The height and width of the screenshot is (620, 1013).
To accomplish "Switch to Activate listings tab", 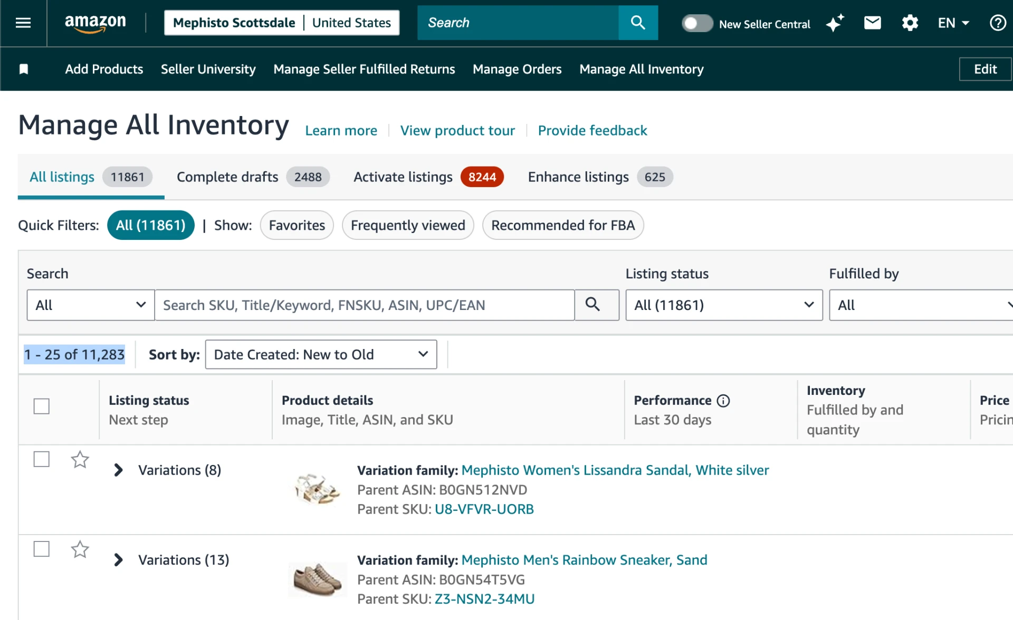I will (x=428, y=177).
